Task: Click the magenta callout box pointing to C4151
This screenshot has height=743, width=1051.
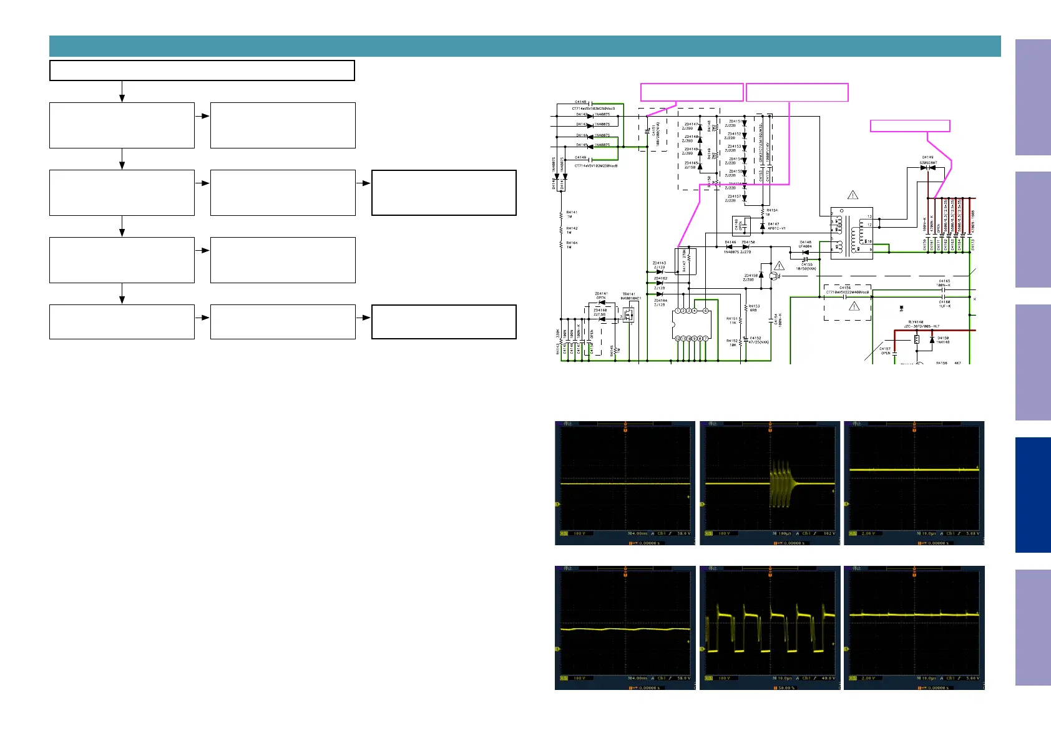Action: (692, 92)
